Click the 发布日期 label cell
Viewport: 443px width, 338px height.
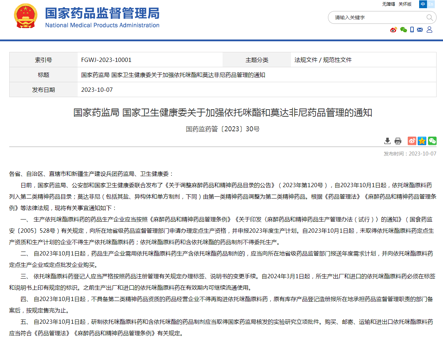pyautogui.click(x=43, y=90)
